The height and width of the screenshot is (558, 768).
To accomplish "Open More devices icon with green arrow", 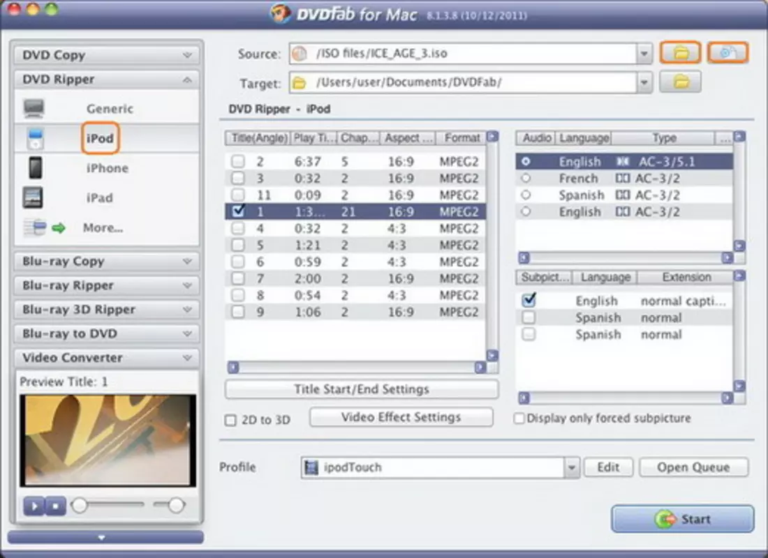I will [44, 227].
